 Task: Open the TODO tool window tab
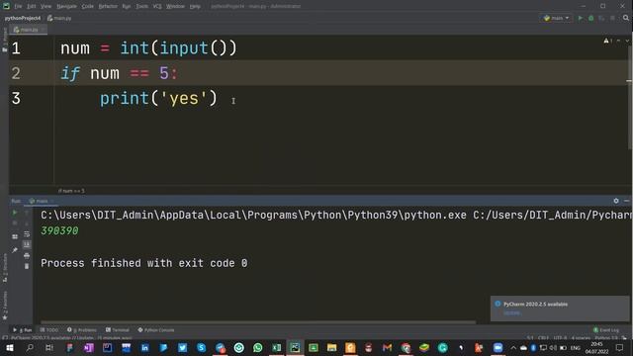pos(49,330)
